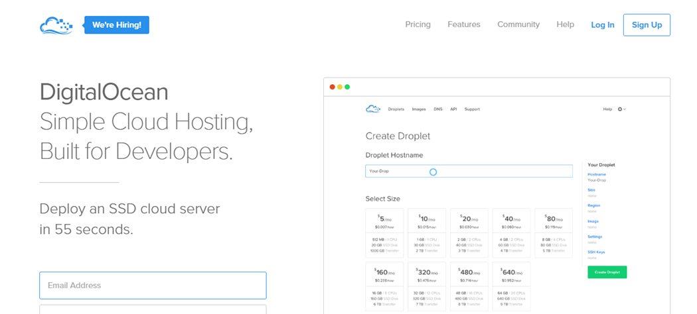Select the $40/mo droplet size

point(511,233)
